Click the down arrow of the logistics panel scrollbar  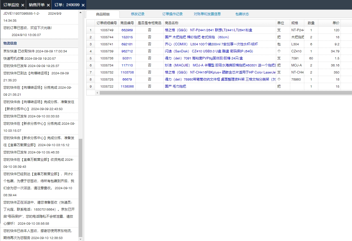click(81, 239)
